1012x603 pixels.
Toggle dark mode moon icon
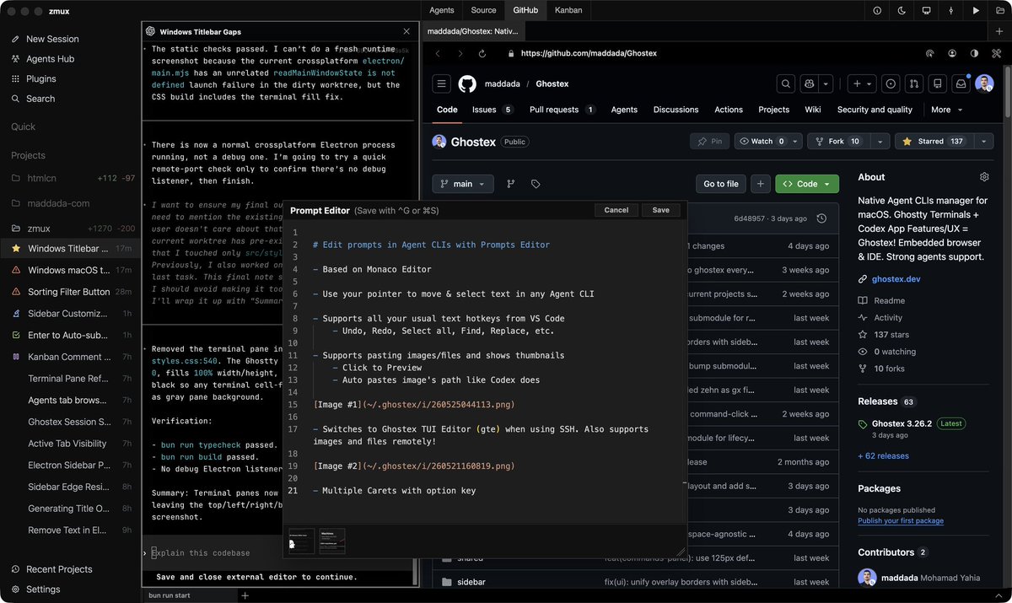[902, 11]
